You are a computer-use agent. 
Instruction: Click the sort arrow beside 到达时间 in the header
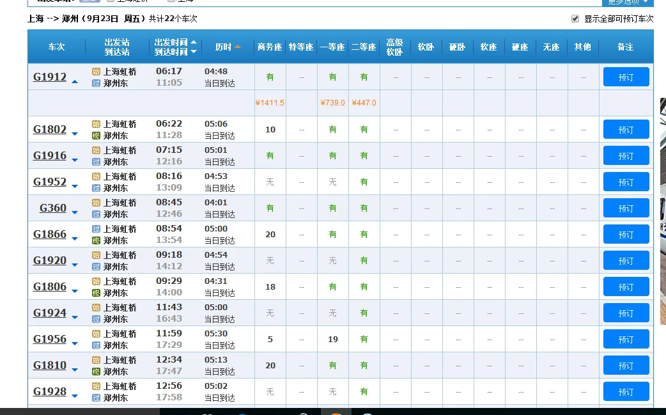coord(192,51)
